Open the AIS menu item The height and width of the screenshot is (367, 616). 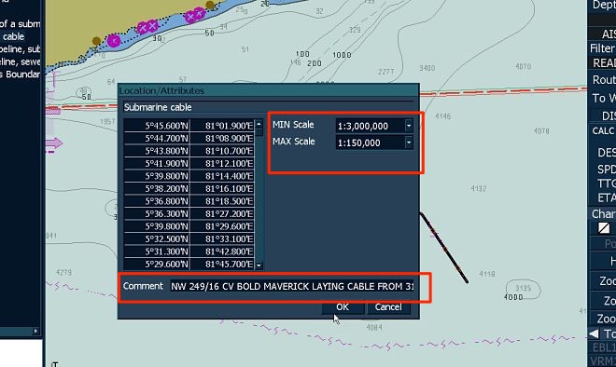[x=609, y=34]
